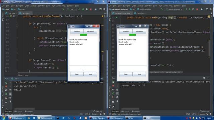Viewport: 214px width, 120px height.
Task: Click the Windows Start button
Action: click(x=3, y=118)
